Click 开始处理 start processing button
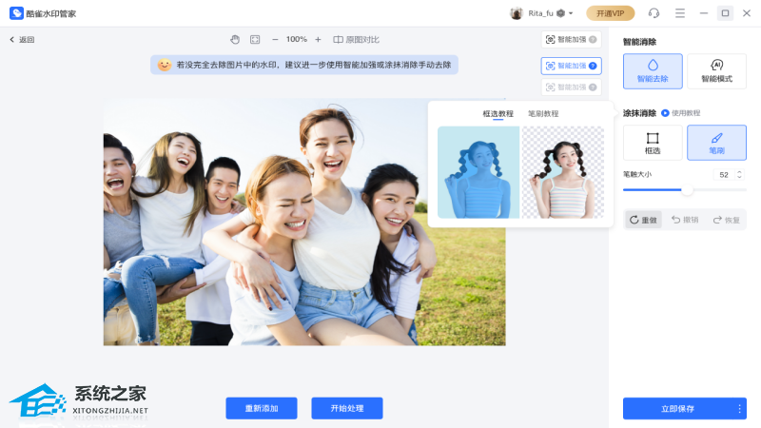Screen dimensions: 761x428 point(347,409)
